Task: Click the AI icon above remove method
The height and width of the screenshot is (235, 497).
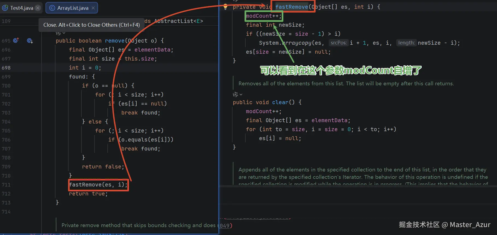Action: pyautogui.click(x=58, y=33)
